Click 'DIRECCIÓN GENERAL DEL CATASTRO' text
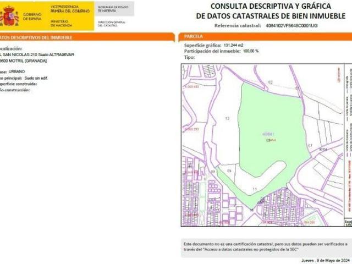Viewport: 352px width, 264px height. point(112,24)
